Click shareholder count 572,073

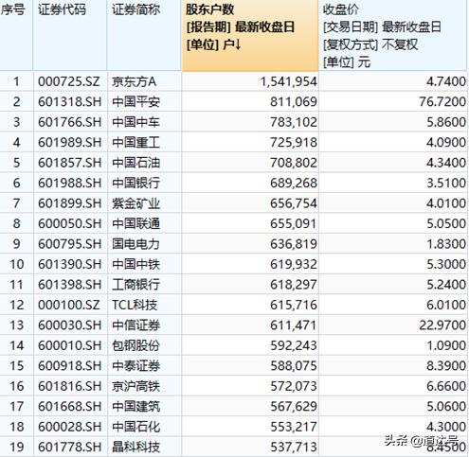294,386
